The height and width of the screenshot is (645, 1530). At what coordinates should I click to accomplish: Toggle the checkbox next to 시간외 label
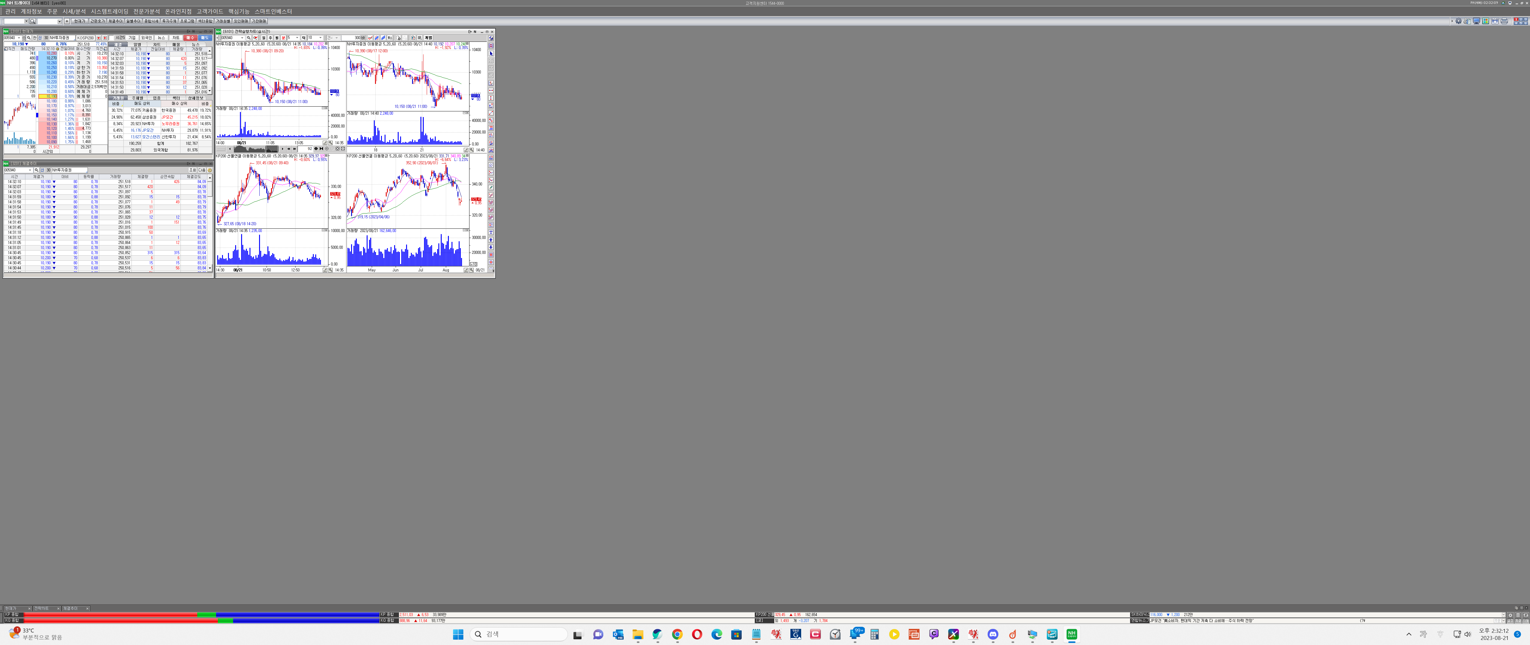112,38
